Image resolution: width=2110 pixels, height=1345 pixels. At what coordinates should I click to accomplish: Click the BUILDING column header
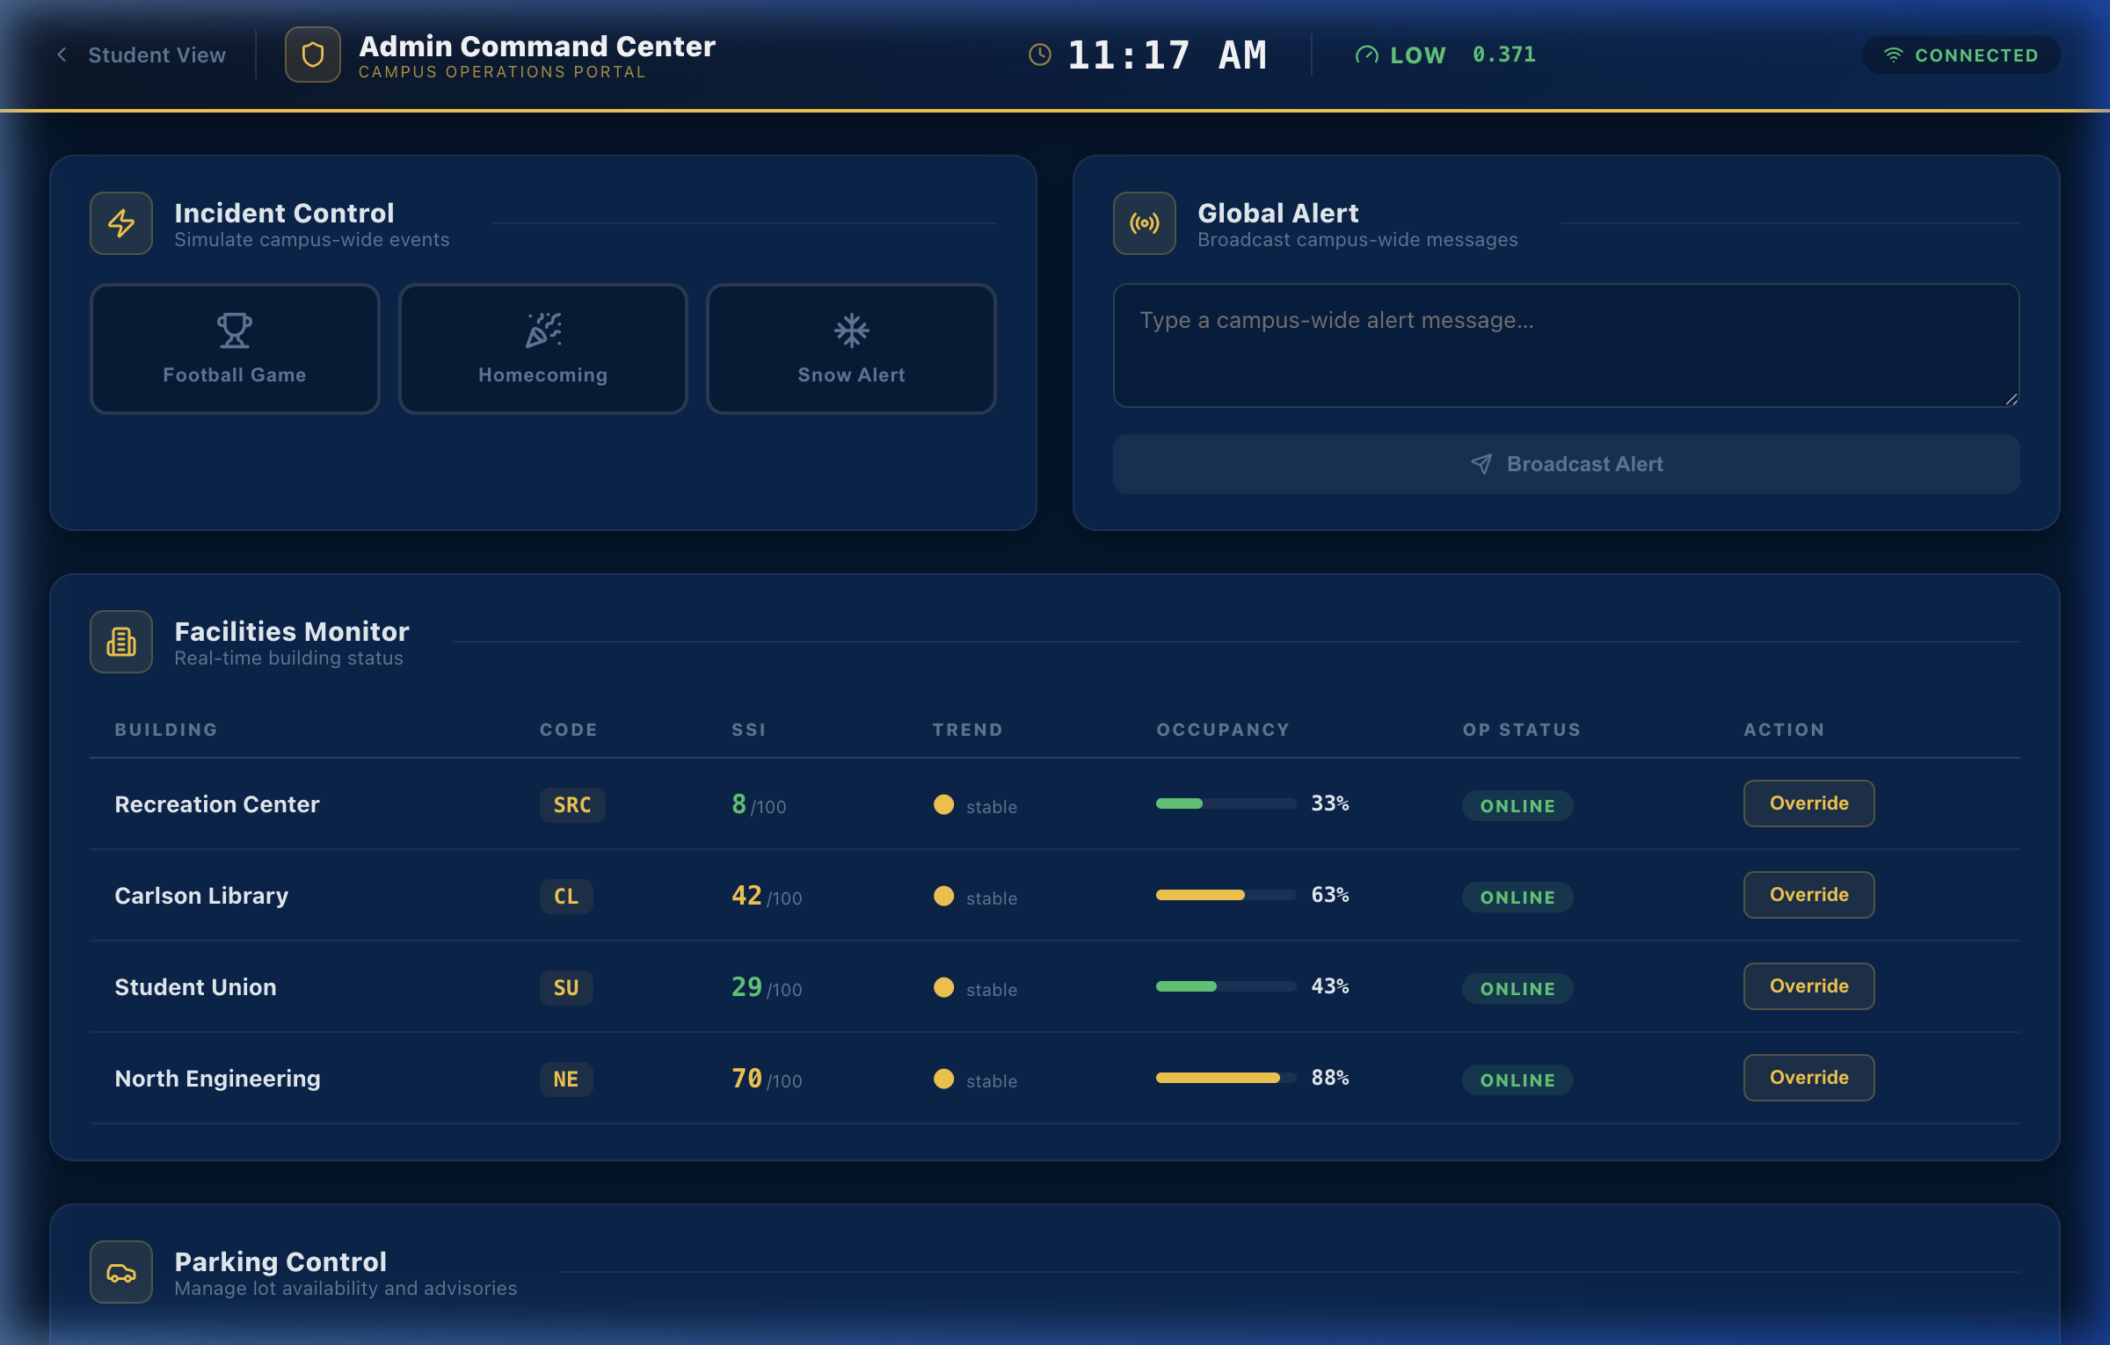pos(166,730)
